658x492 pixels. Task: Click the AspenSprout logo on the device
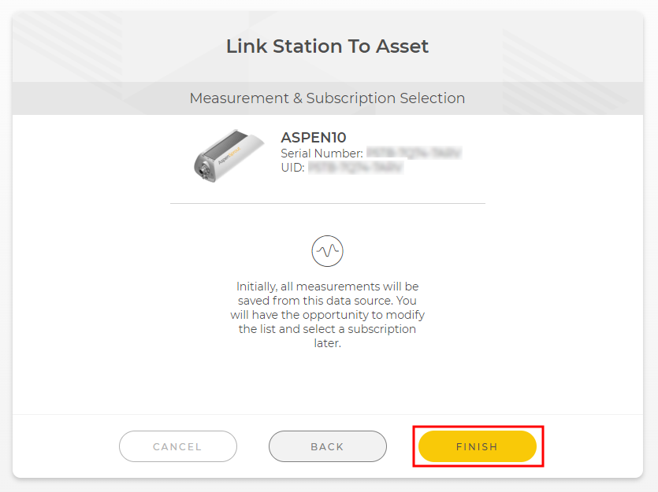click(229, 156)
